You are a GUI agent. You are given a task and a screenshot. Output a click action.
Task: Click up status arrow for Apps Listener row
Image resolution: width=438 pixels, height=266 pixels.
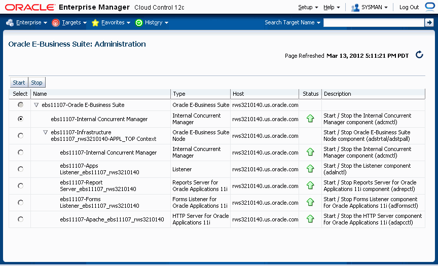click(x=310, y=169)
